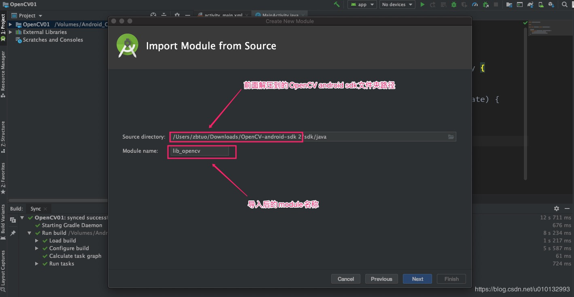Viewport: 574px width, 297px height.
Task: Open the Project view dropdown
Action: (27, 15)
